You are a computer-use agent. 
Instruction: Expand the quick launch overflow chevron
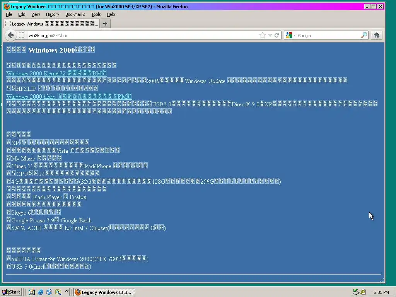pyautogui.click(x=67, y=291)
